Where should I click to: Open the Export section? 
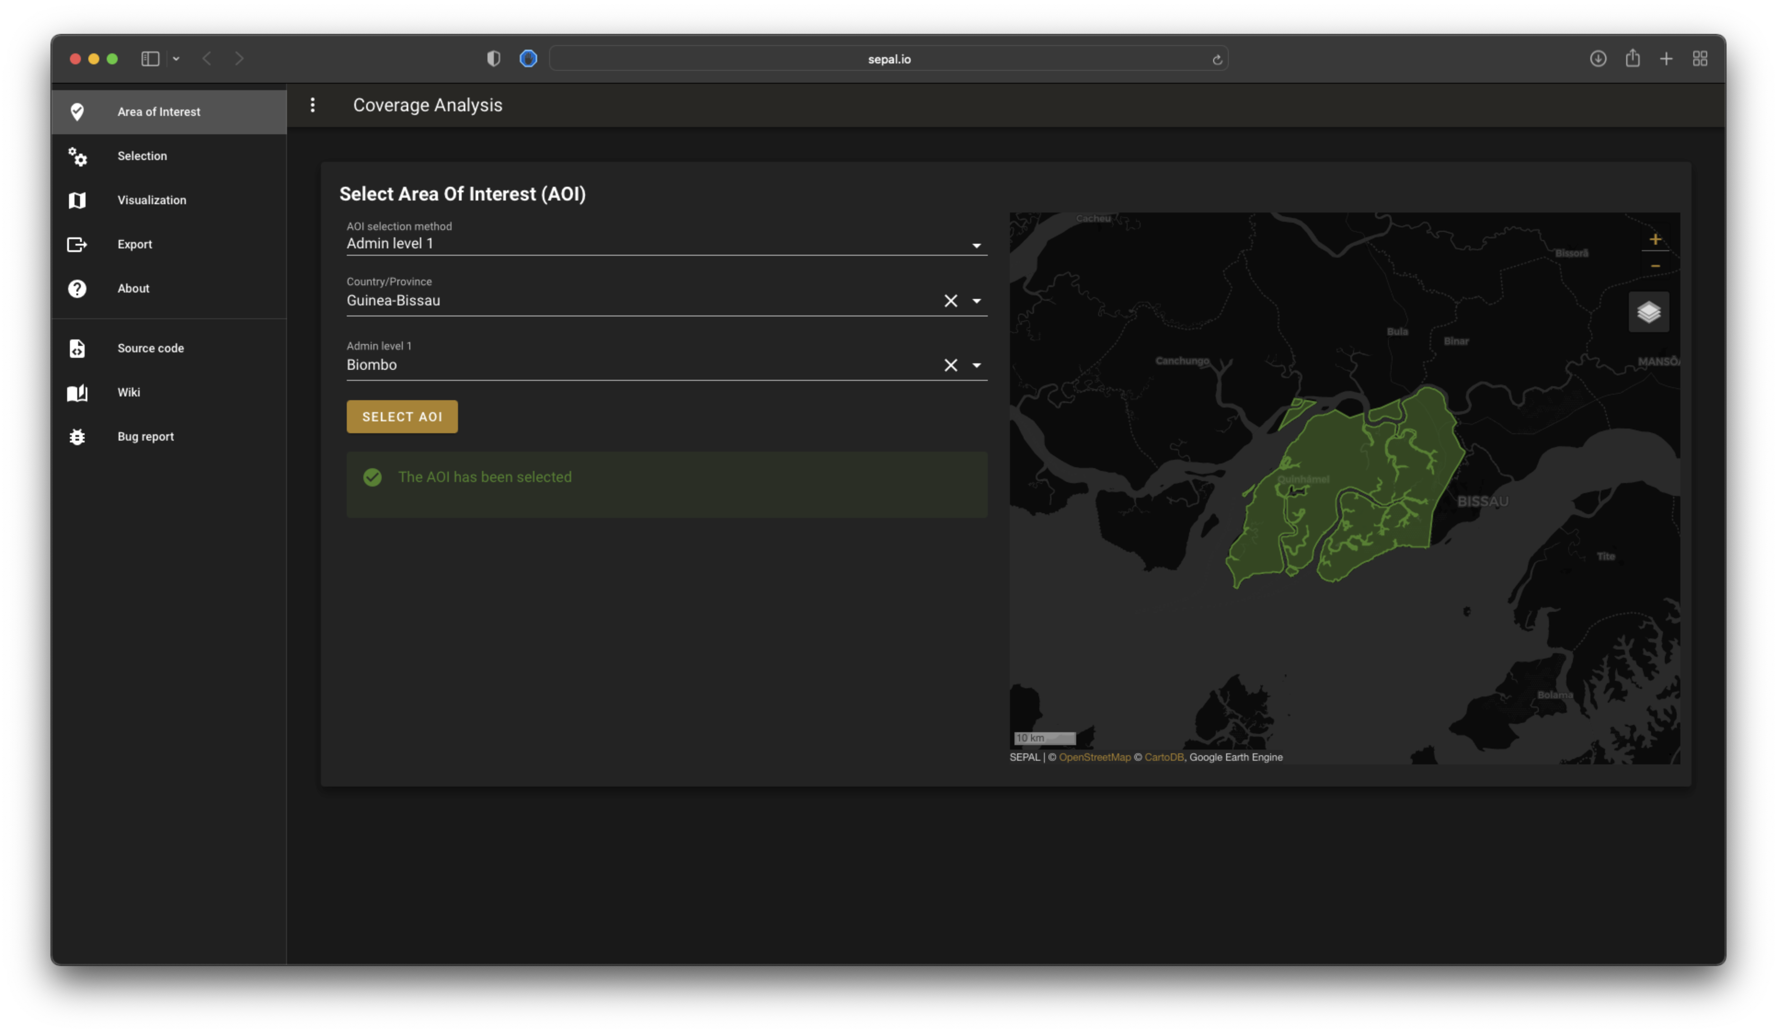pos(134,244)
